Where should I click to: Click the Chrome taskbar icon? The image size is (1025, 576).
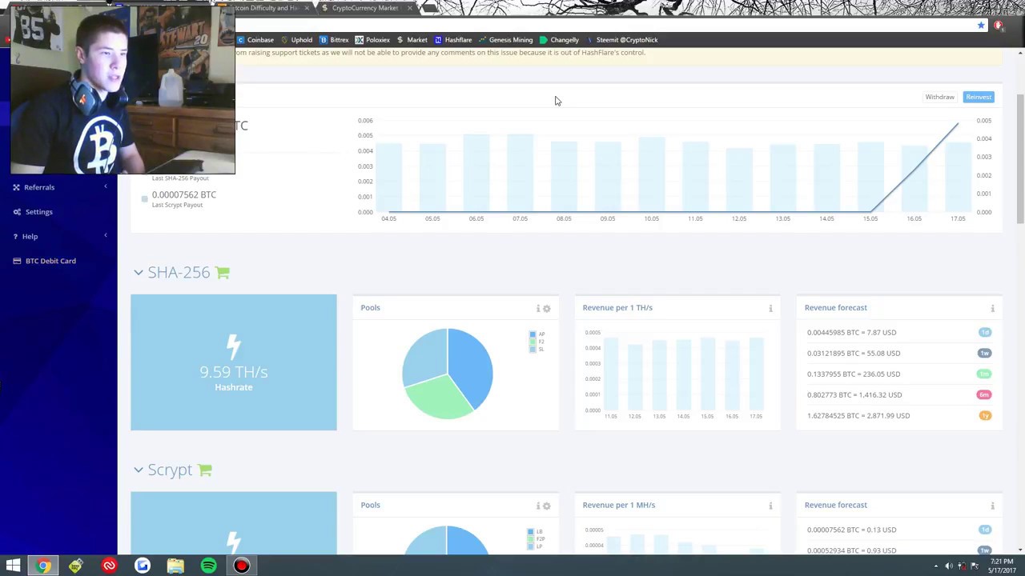pos(43,566)
